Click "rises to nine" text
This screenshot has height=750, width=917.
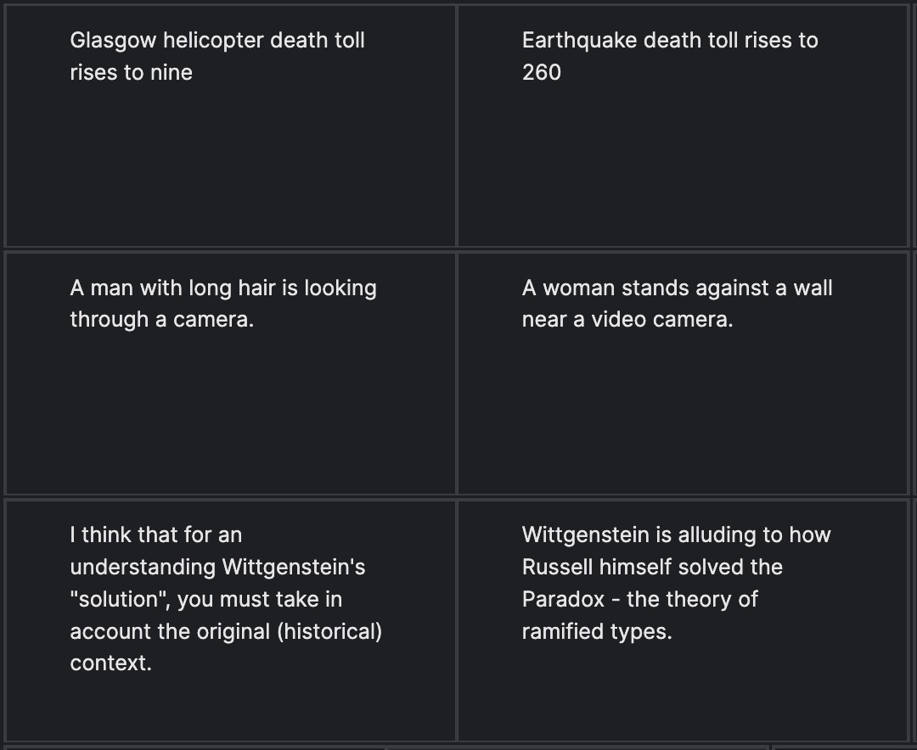(131, 73)
